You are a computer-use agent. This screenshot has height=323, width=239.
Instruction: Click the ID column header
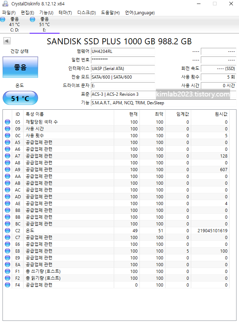18,114
